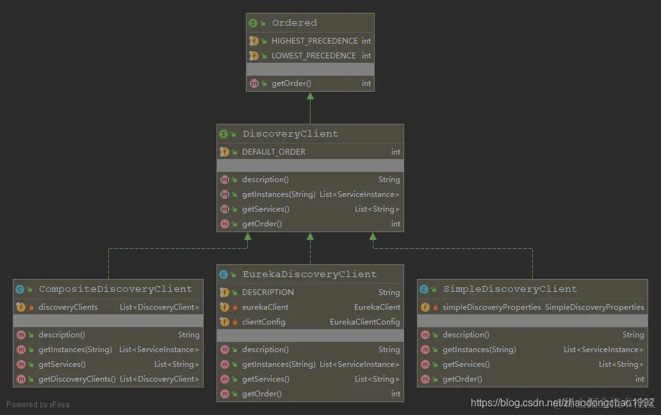
Task: Select getOrder() in the Ordered box
Action: coord(291,83)
